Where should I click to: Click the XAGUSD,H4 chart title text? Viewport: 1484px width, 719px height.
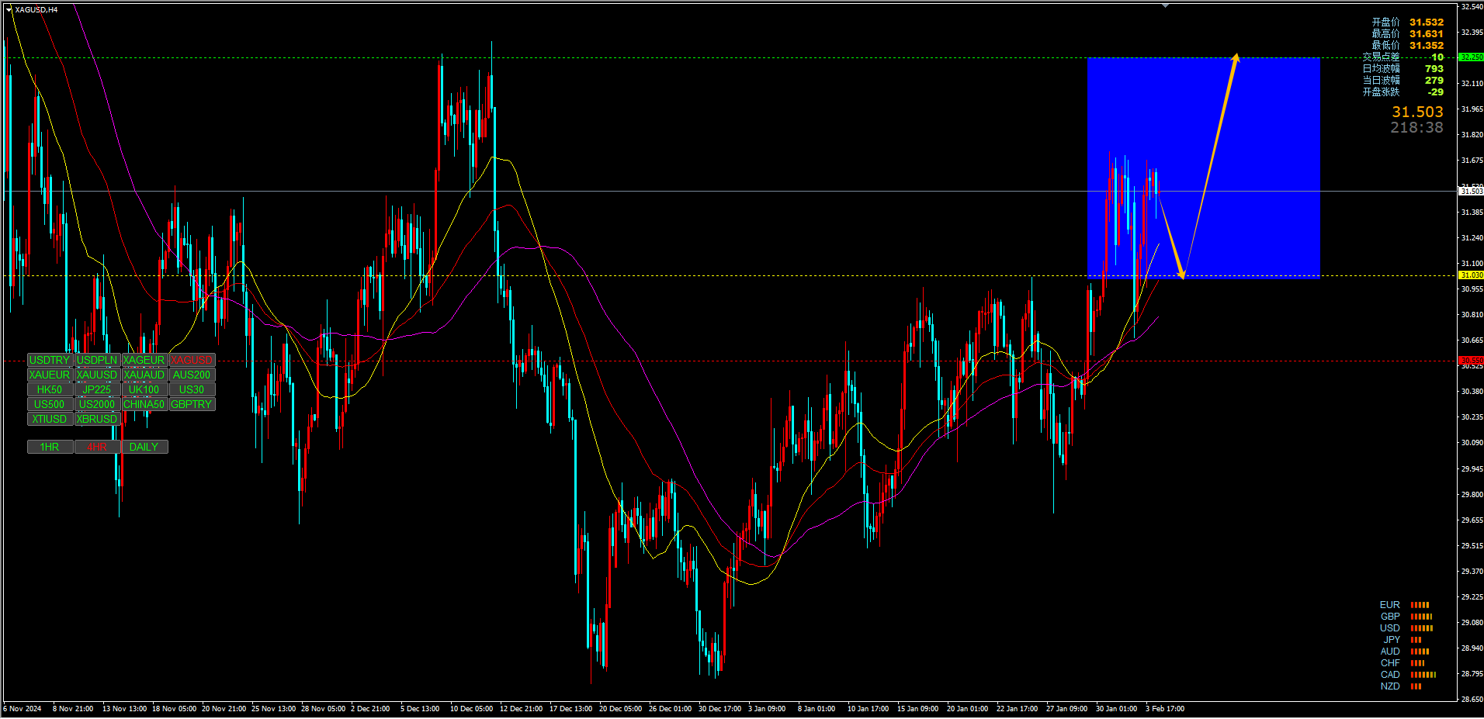pos(36,9)
